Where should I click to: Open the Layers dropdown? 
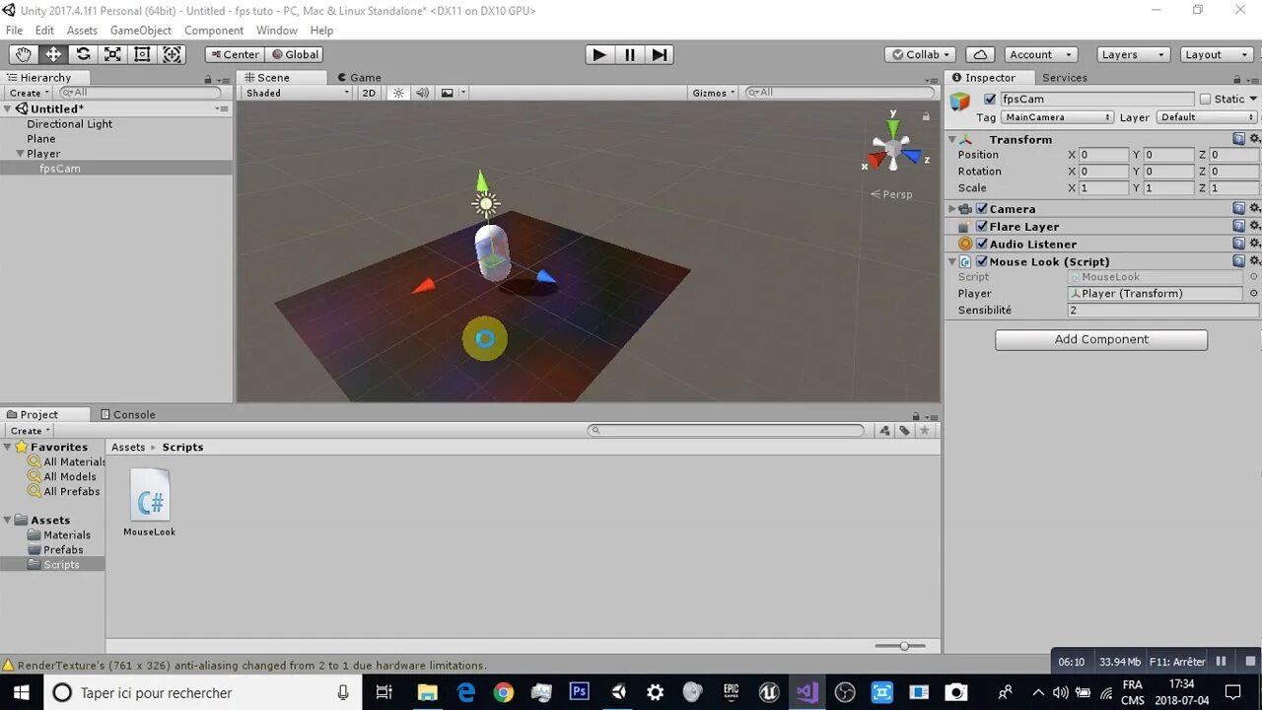(x=1133, y=54)
